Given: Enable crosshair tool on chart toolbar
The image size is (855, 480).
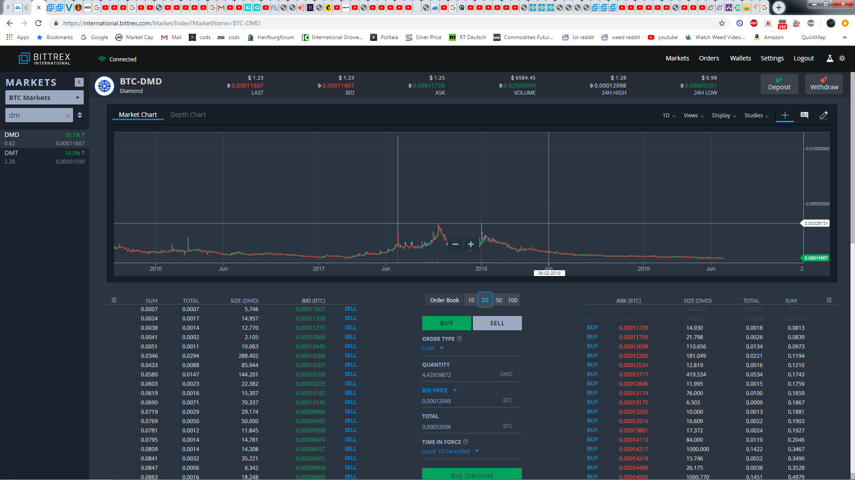Looking at the screenshot, I should (x=785, y=115).
